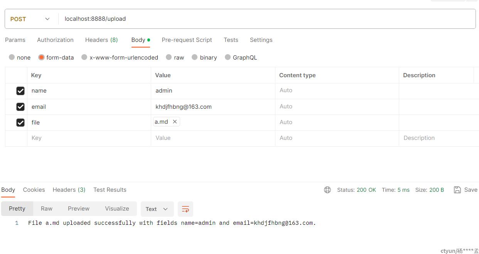This screenshot has height=254, width=479.
Task: Select the GraphQL body type
Action: click(x=228, y=57)
